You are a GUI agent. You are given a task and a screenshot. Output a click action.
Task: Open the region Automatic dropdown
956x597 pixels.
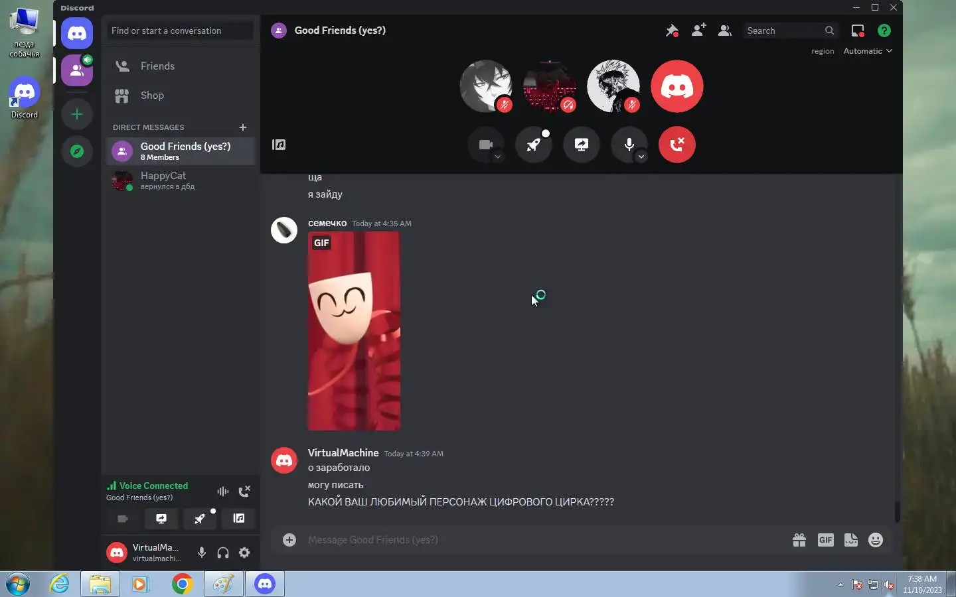[868, 51]
